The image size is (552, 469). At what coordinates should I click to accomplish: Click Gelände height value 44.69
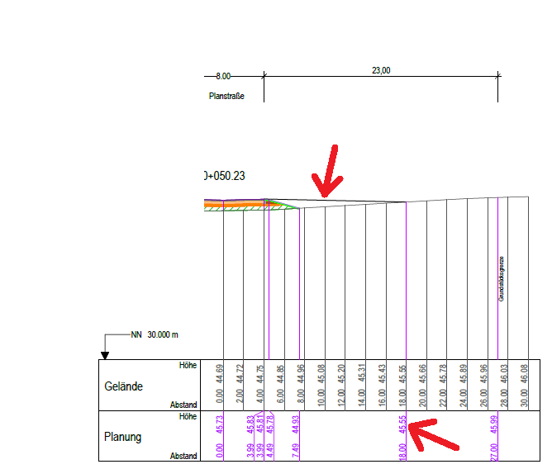[220, 373]
